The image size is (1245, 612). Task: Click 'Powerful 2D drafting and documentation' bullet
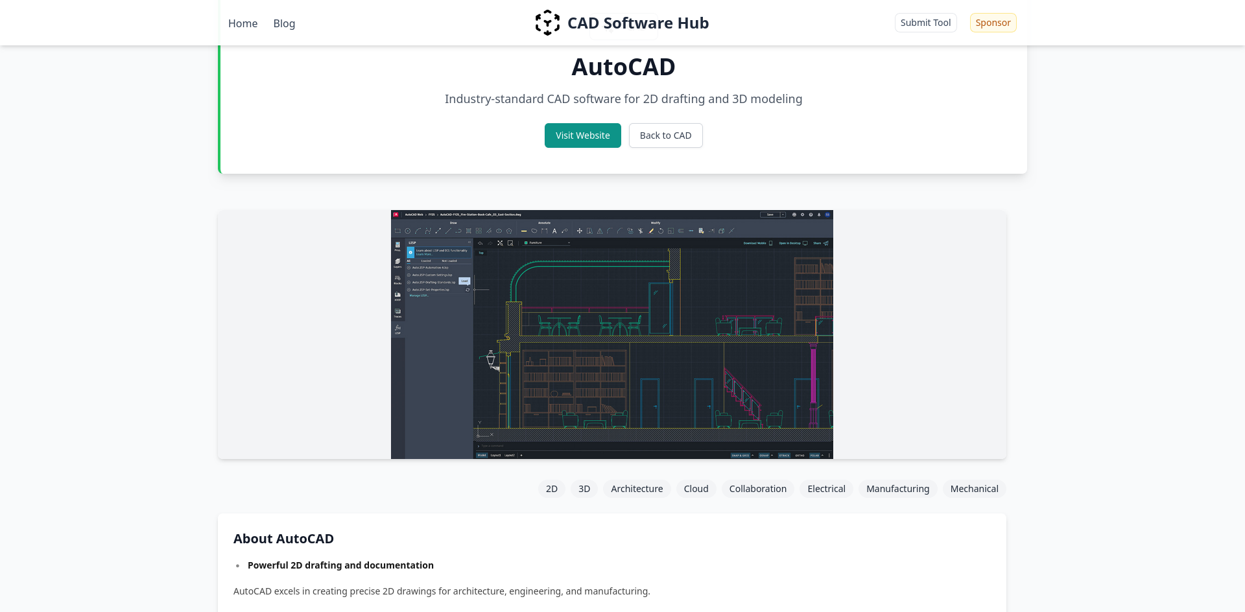340,565
